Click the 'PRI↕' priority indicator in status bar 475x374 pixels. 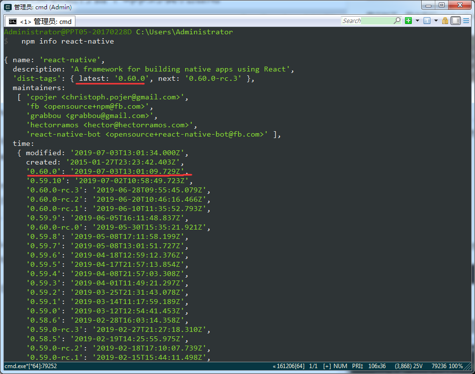coord(357,366)
